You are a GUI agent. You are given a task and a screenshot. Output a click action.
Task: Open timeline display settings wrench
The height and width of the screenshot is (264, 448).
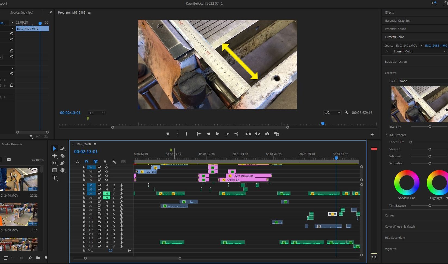[x=114, y=162]
